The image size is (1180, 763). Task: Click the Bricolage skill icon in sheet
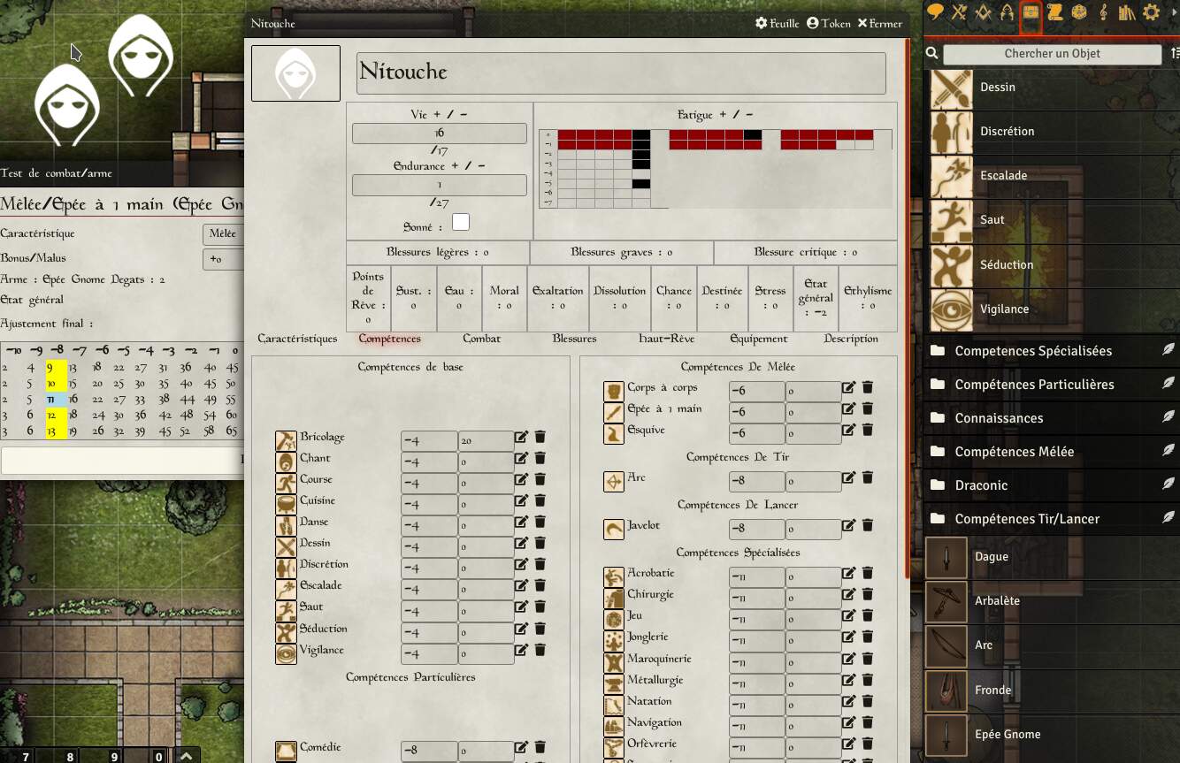pyautogui.click(x=286, y=441)
